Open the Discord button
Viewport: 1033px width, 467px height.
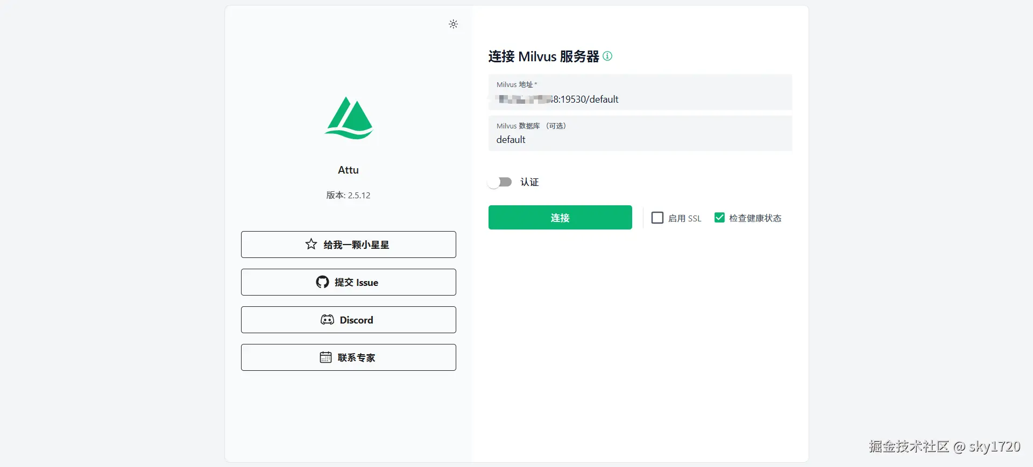[349, 320]
